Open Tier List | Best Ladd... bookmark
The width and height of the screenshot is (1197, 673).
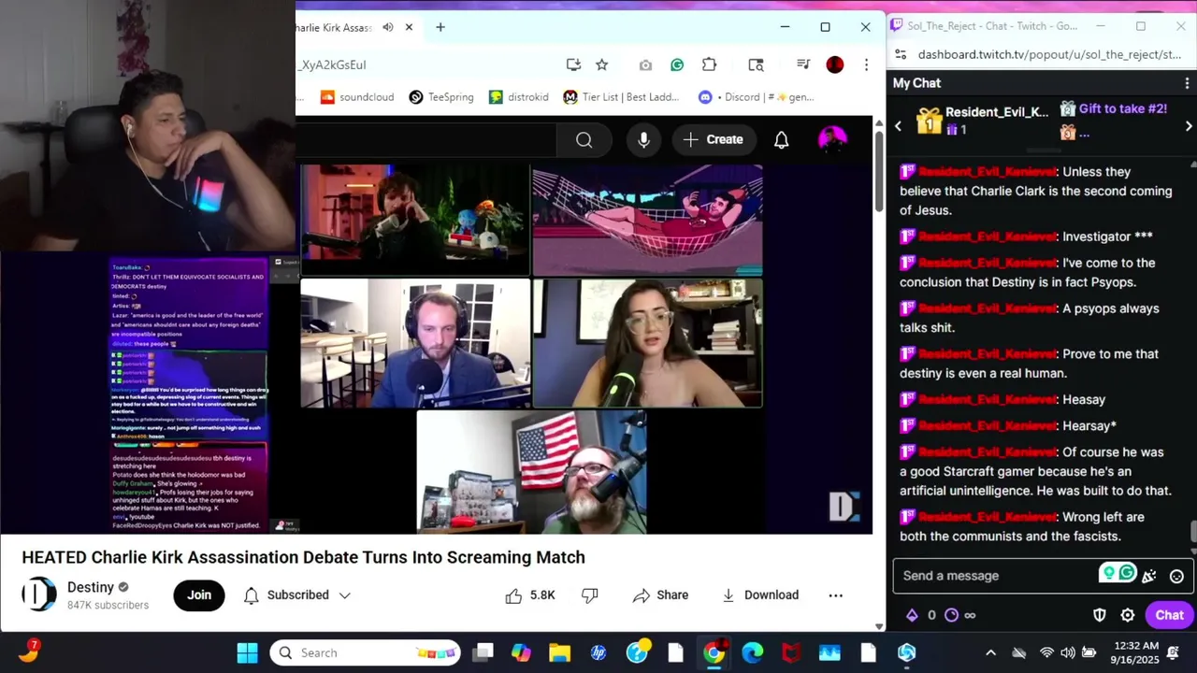[622, 97]
